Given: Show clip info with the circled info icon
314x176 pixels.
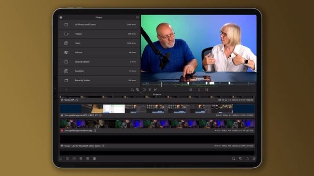Looking at the screenshot, I should 144,90.
